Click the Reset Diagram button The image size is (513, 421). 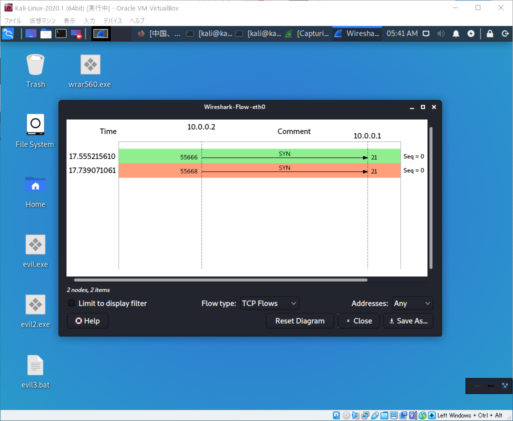pos(299,321)
